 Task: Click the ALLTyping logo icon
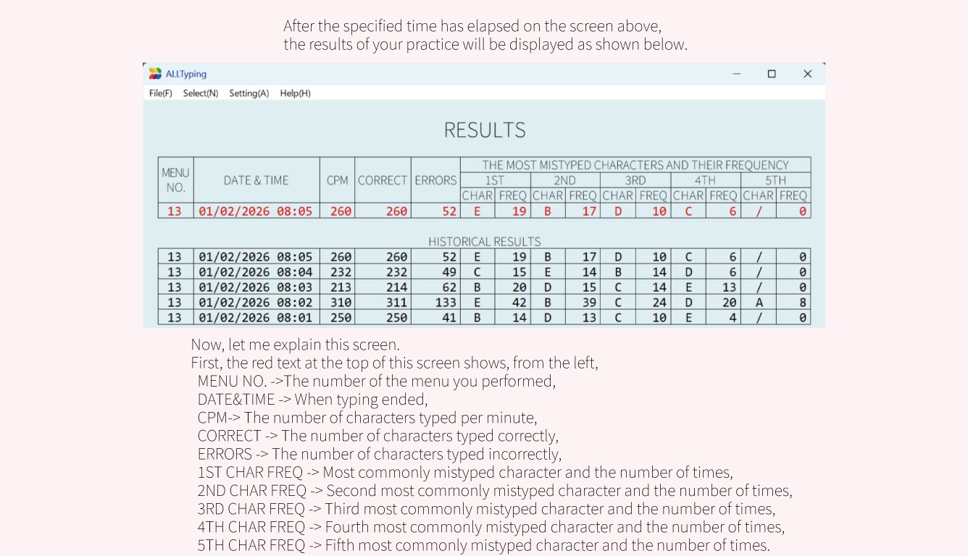click(x=154, y=73)
